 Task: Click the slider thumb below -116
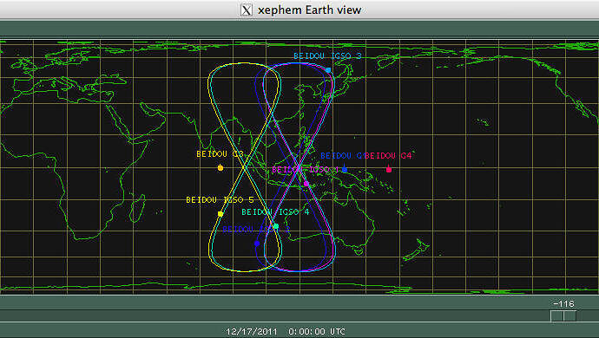[563, 315]
